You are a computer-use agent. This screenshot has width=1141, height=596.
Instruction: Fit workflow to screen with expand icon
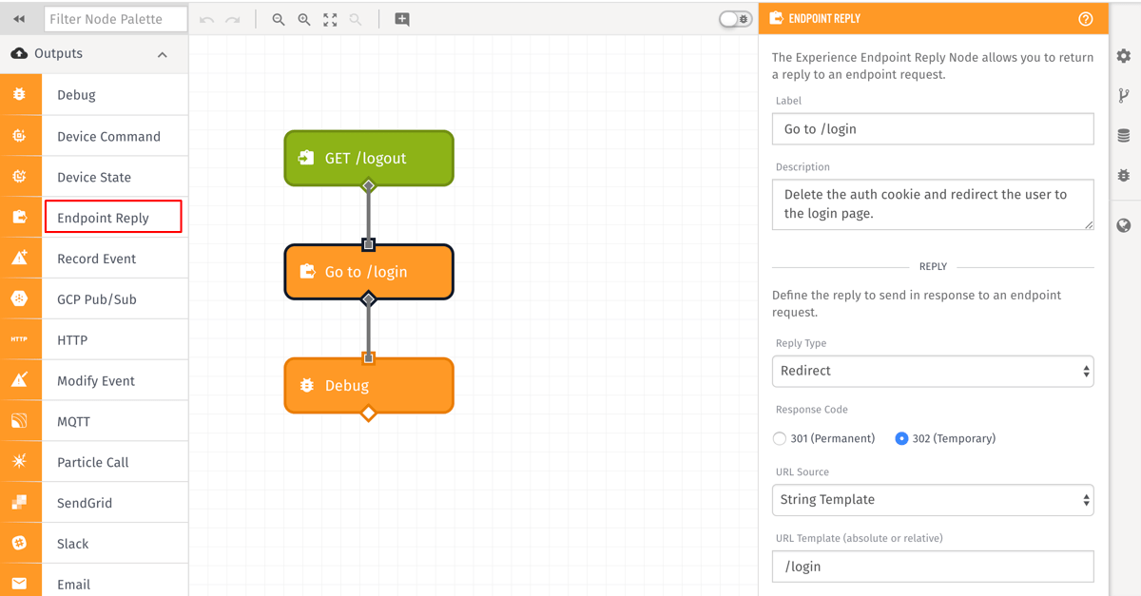tap(330, 19)
